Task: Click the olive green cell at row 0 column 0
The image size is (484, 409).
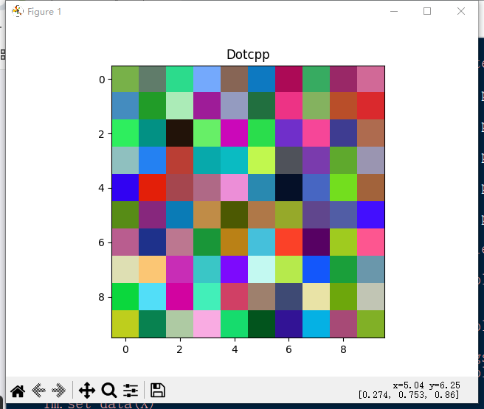Action: [x=125, y=79]
